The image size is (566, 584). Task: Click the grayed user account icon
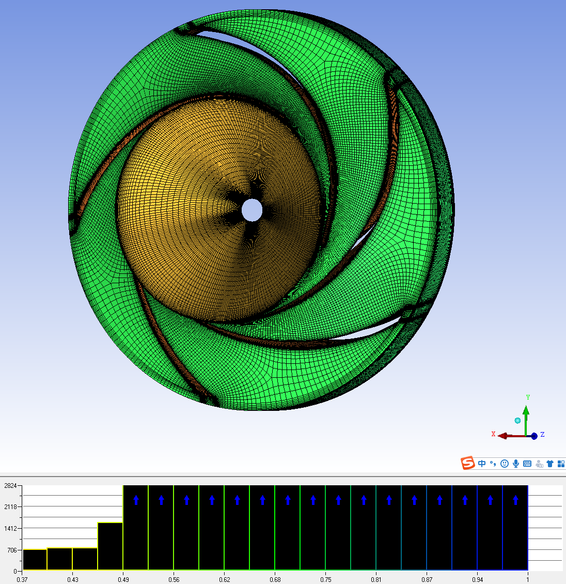pos(539,464)
